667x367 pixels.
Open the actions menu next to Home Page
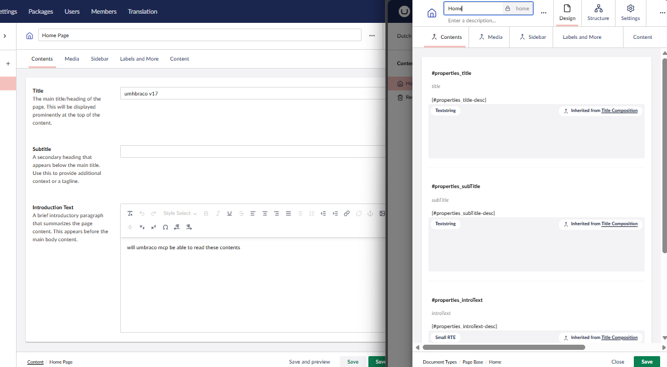(372, 35)
